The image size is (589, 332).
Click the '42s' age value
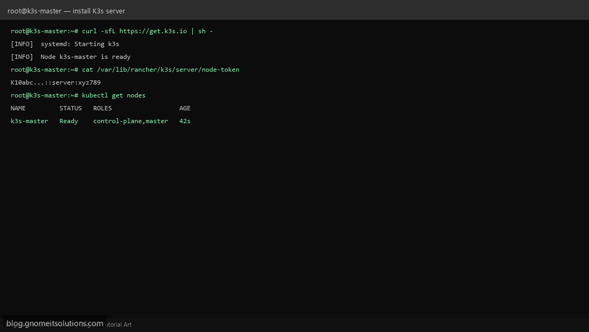[x=185, y=121]
